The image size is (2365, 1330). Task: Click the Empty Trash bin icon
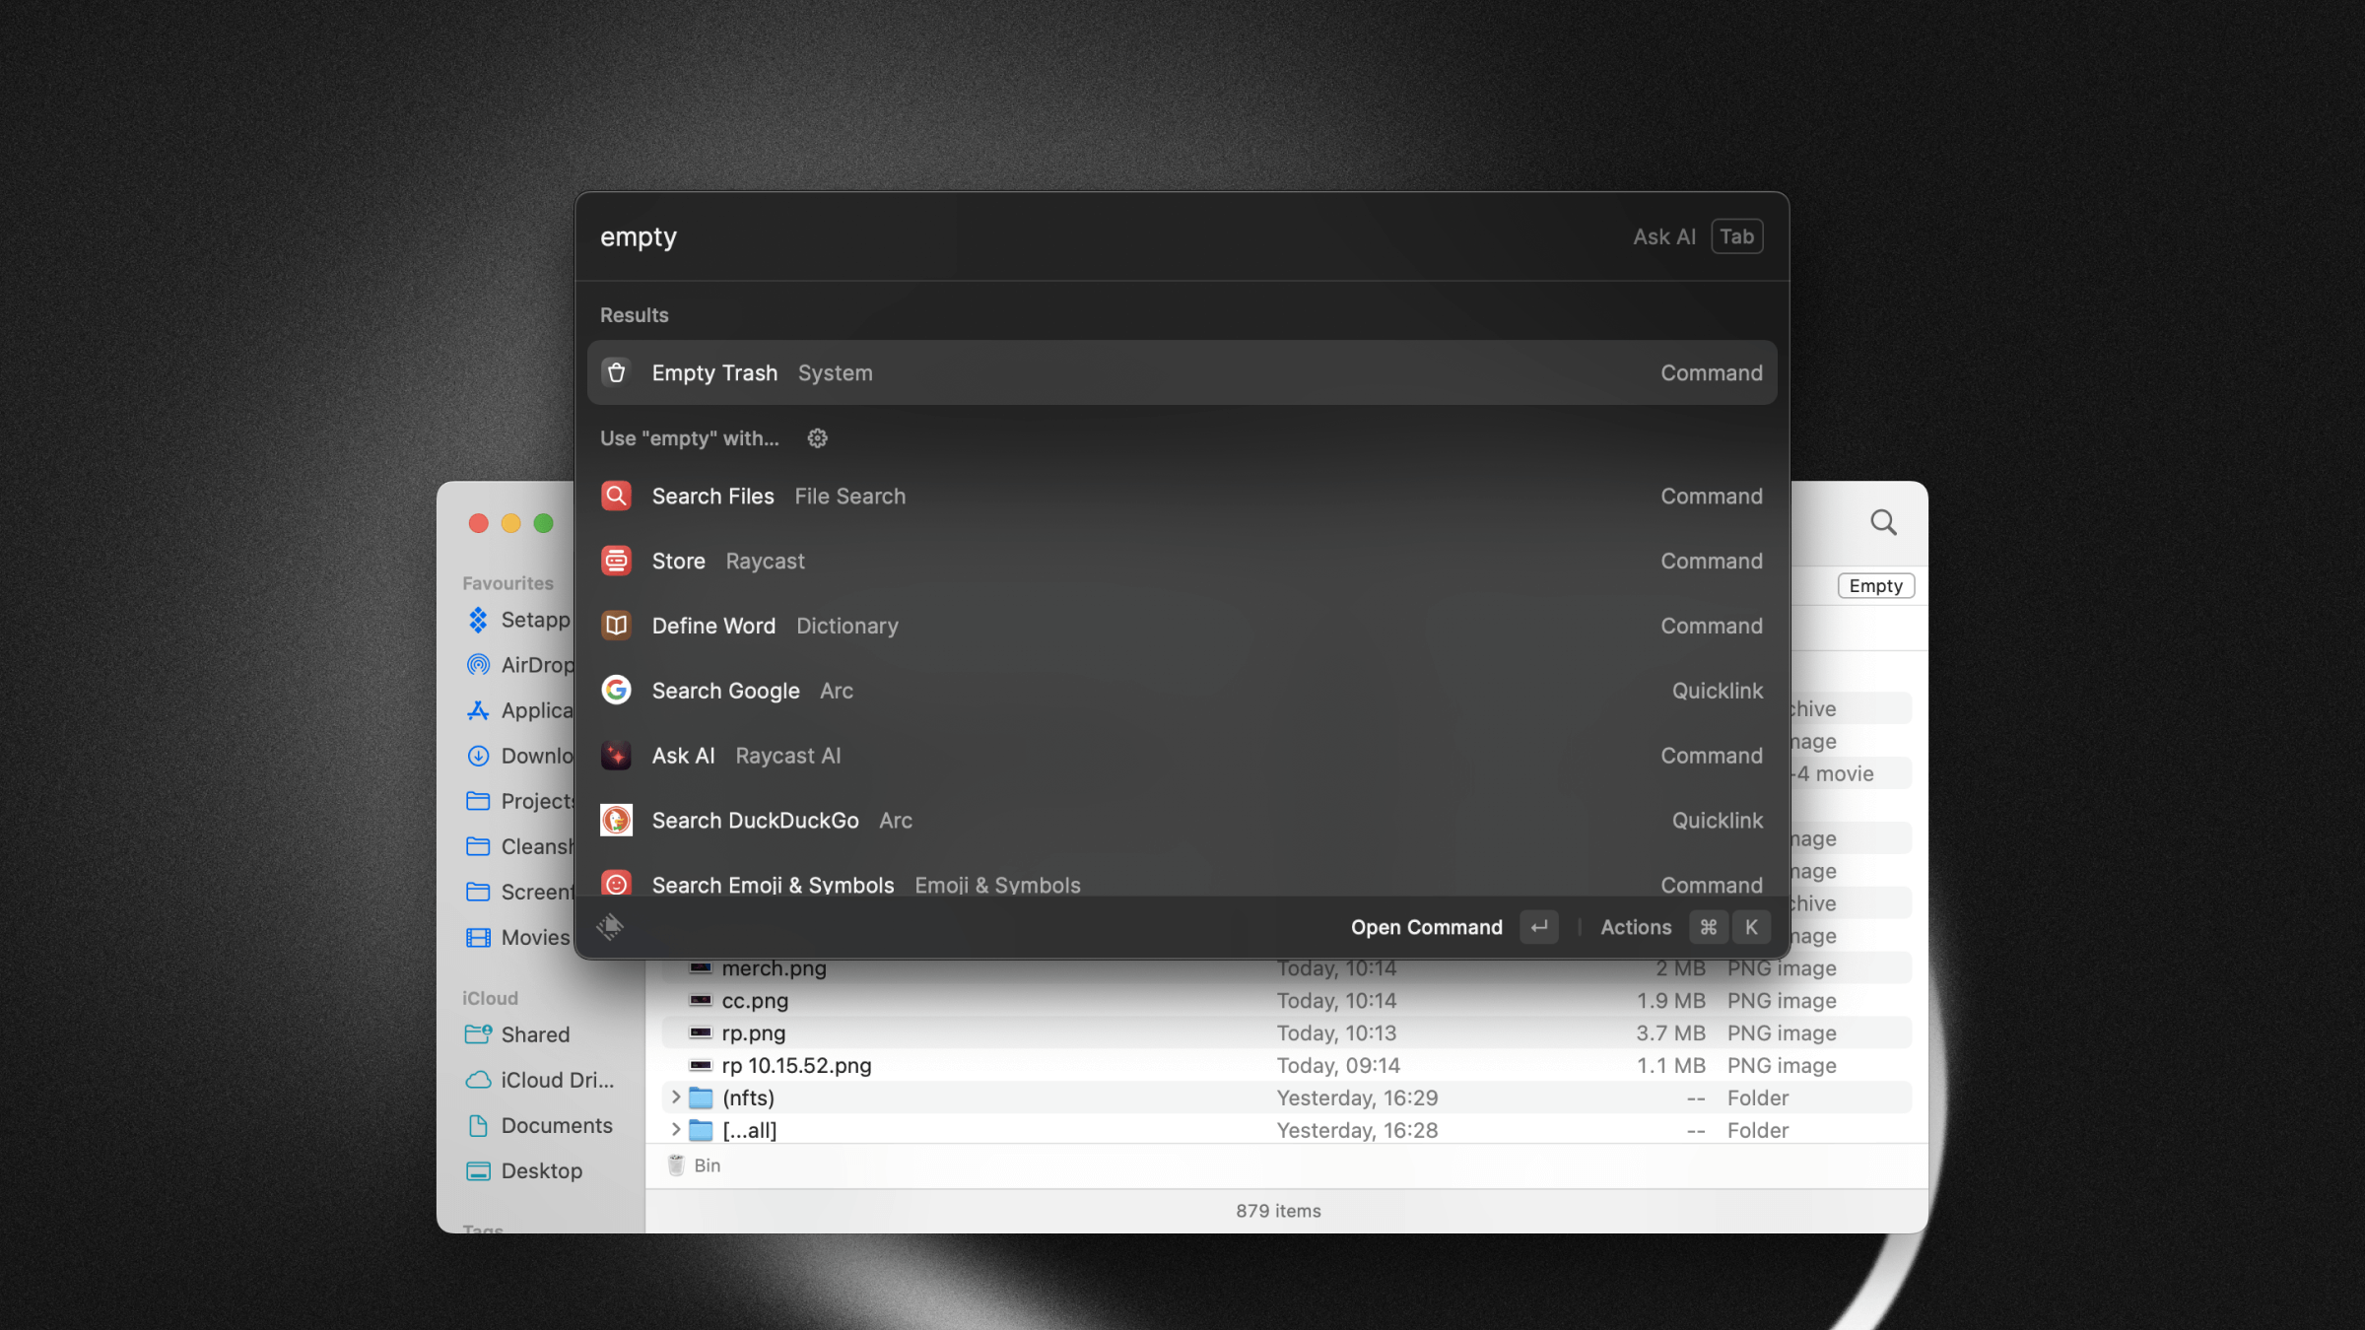[x=616, y=372]
